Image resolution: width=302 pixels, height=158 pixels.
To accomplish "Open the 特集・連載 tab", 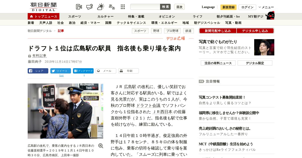I will [136, 17].
